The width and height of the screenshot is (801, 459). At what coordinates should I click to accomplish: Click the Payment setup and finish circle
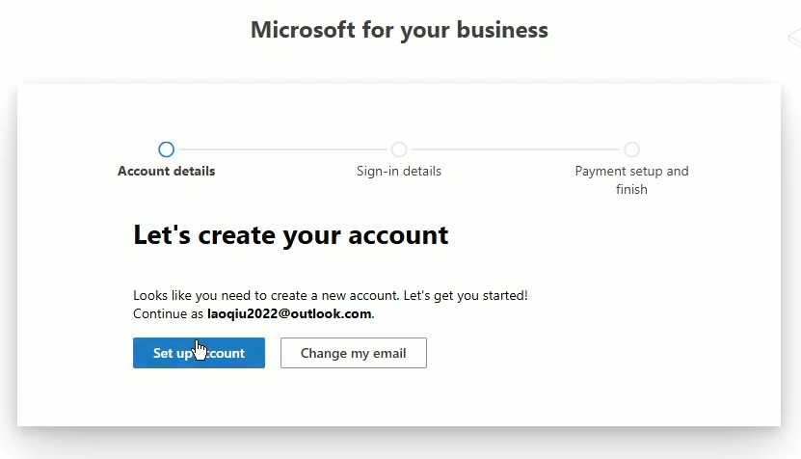click(631, 149)
